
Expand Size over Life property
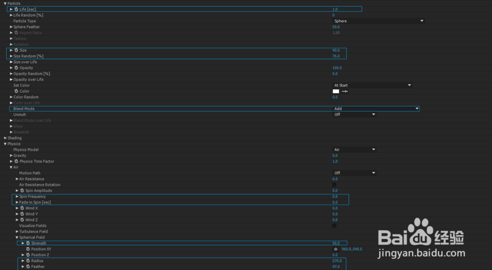(x=11, y=62)
